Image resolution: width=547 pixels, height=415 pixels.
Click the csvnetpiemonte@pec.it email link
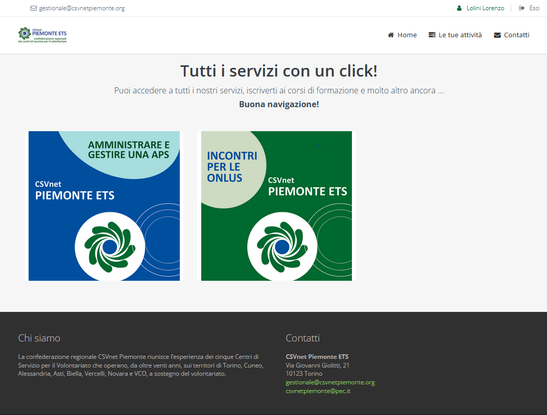pyautogui.click(x=318, y=391)
